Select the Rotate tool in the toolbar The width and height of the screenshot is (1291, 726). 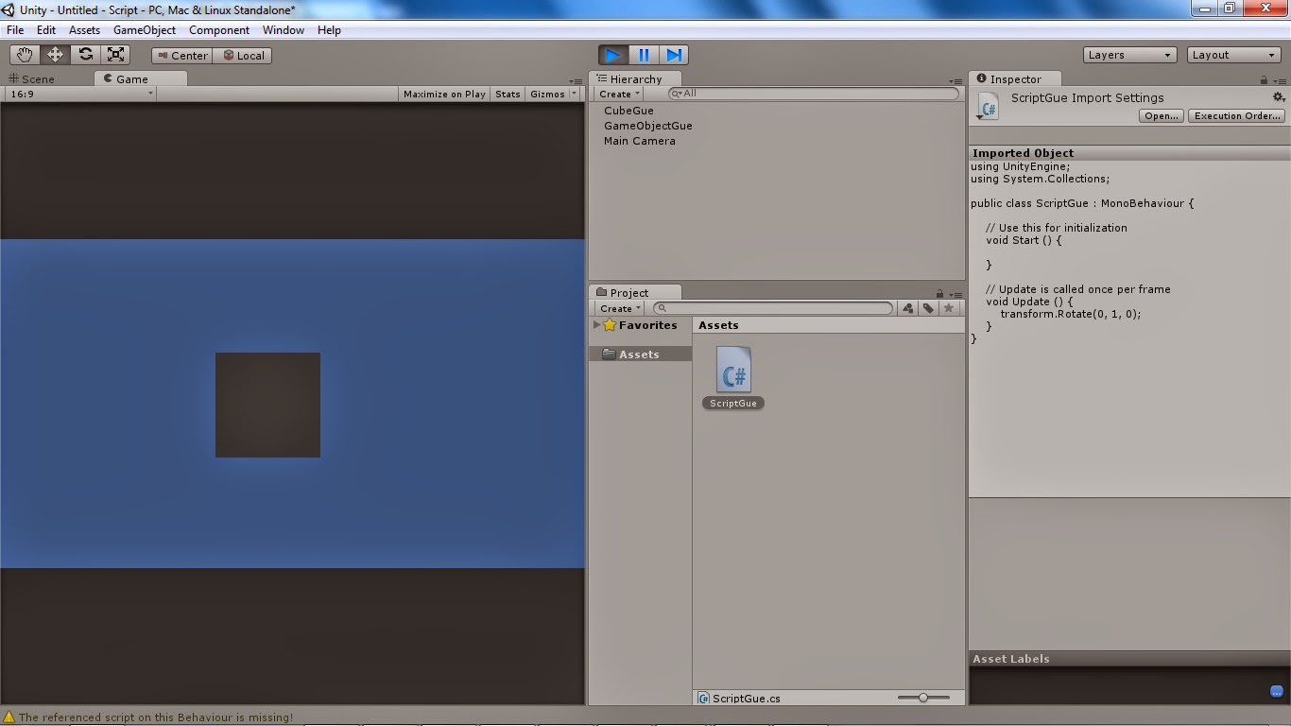(x=85, y=54)
